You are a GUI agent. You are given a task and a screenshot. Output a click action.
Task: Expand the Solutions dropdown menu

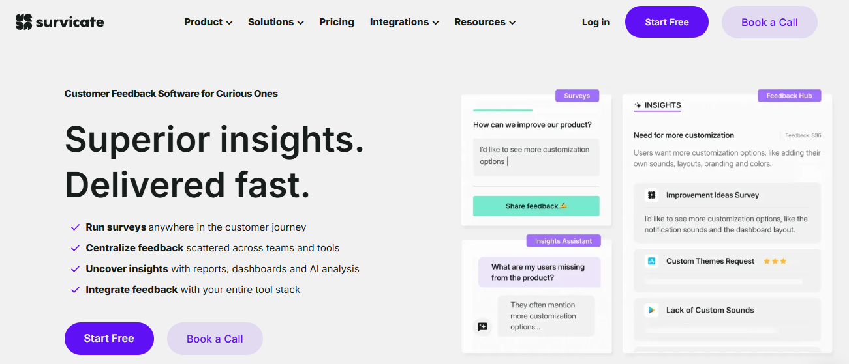[x=275, y=22]
